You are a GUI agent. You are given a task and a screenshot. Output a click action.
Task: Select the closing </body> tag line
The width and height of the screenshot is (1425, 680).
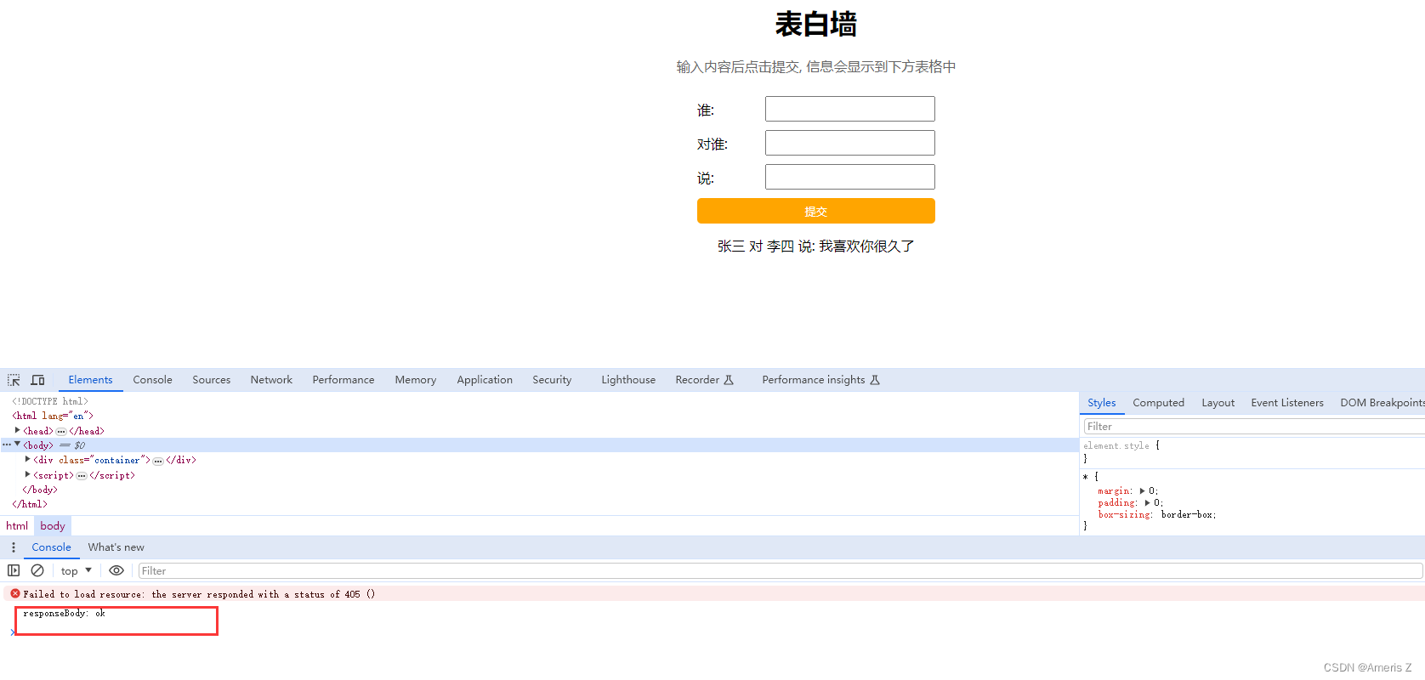point(40,490)
